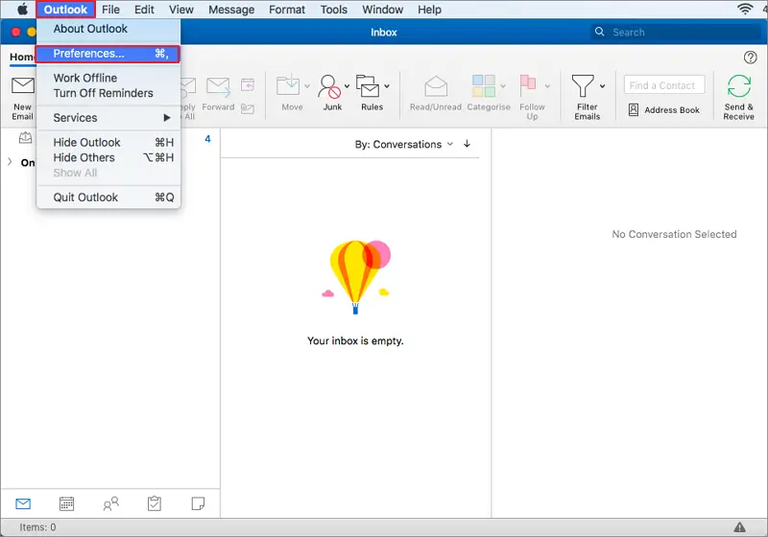Image resolution: width=768 pixels, height=537 pixels.
Task: Toggle sort direction arrow next to Conversations
Action: [x=467, y=143]
